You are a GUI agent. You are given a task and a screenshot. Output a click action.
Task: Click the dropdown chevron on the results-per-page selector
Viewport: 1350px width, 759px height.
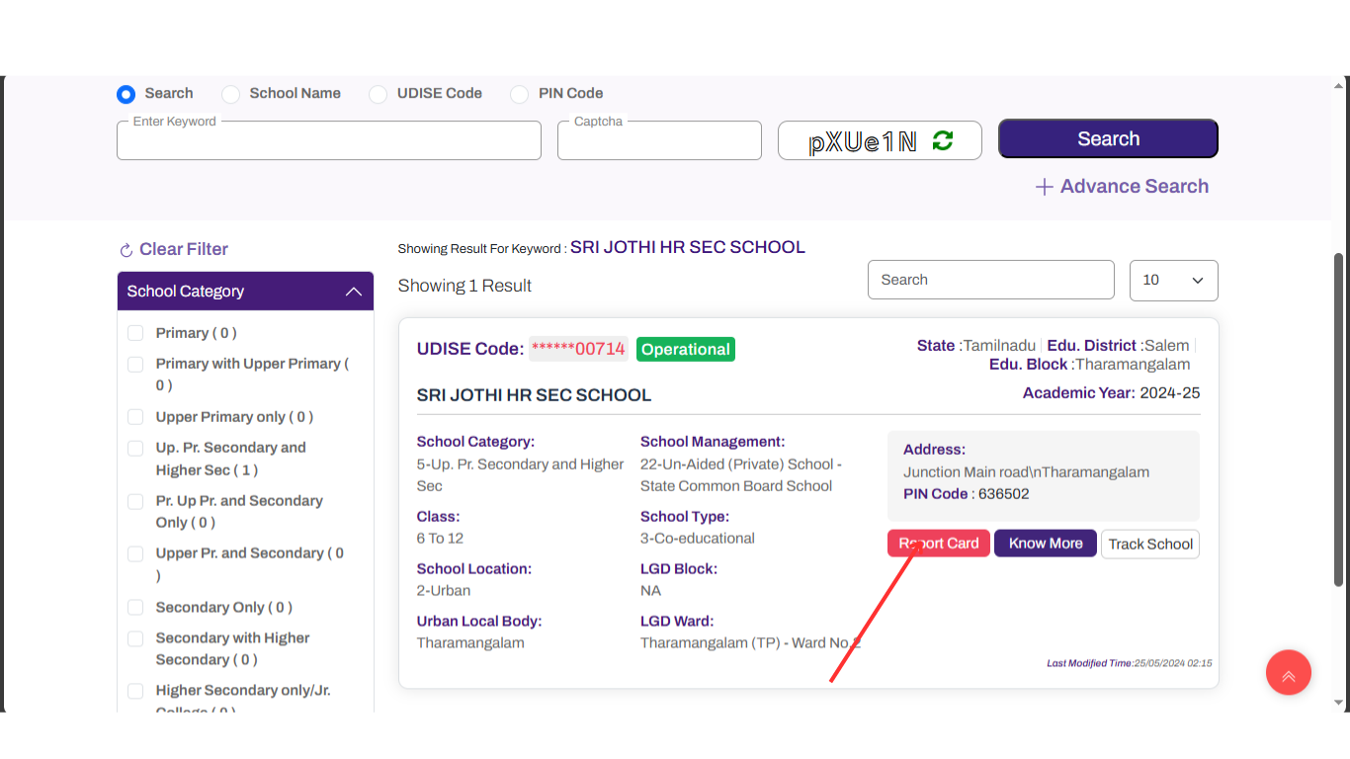tap(1197, 281)
